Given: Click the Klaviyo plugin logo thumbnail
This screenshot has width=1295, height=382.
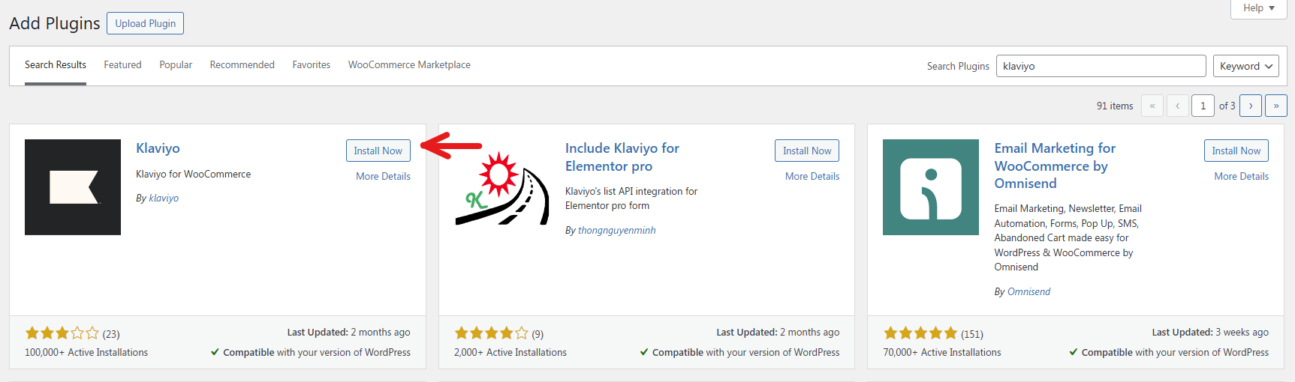Looking at the screenshot, I should 73,187.
